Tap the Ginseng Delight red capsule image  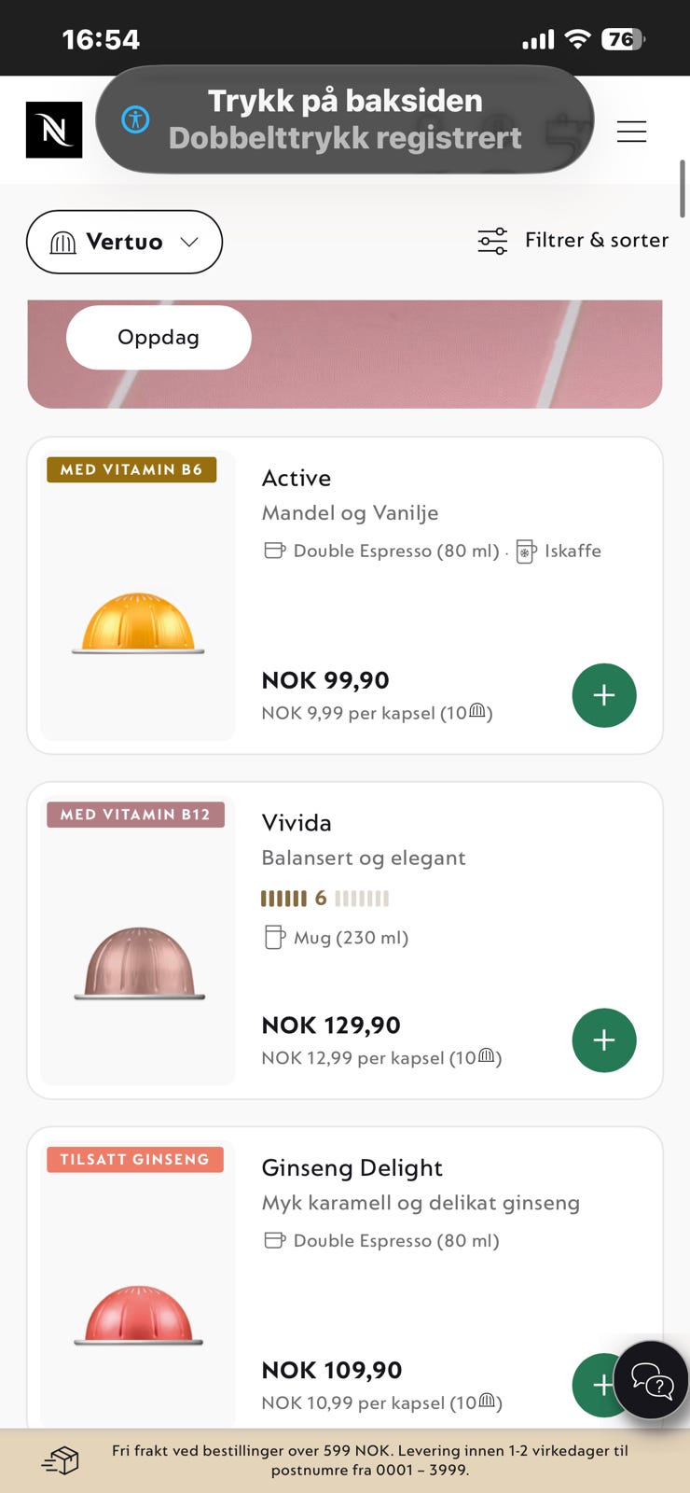tap(138, 1314)
